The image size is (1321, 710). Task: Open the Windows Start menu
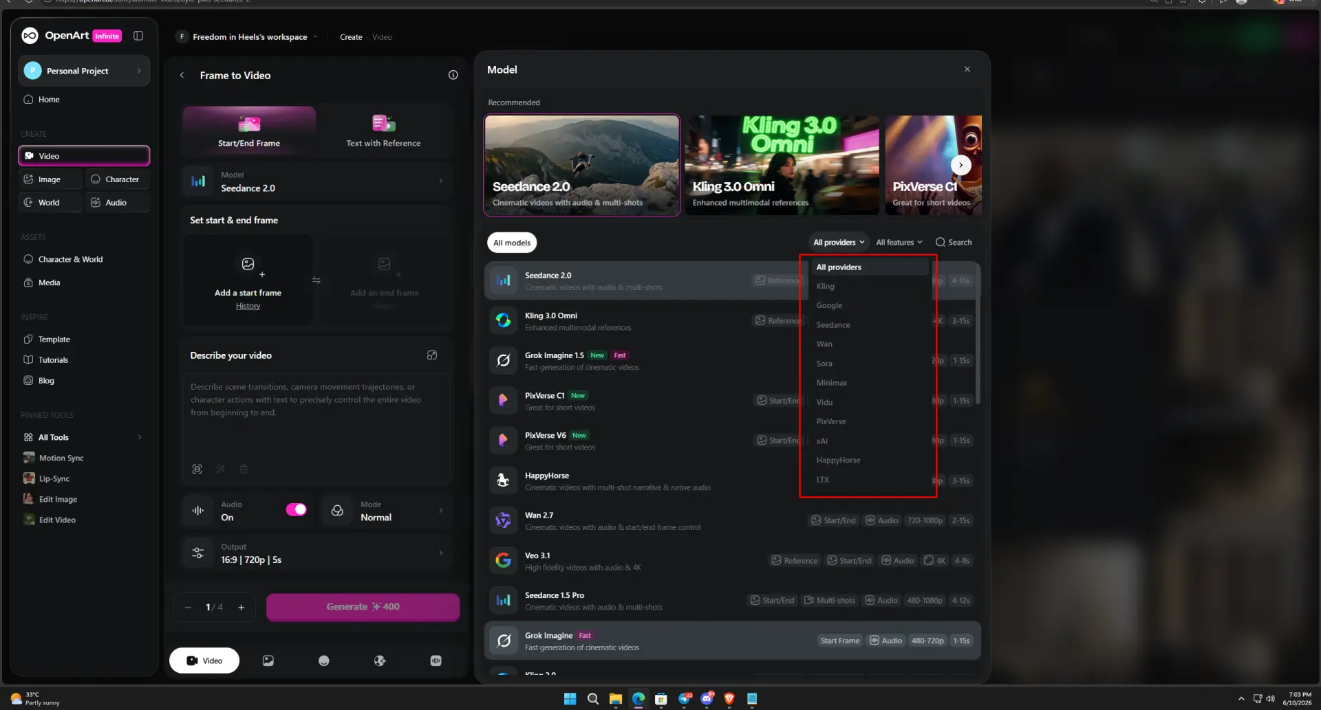(570, 699)
